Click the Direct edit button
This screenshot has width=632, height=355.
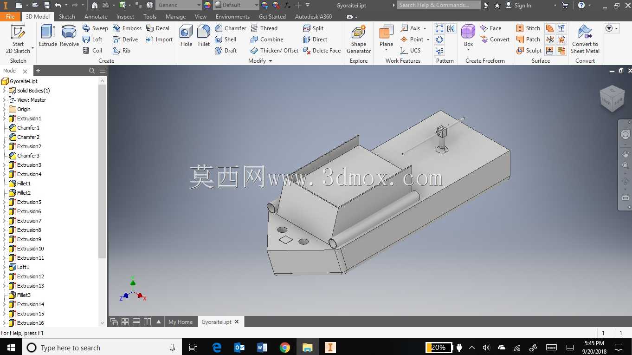(315, 39)
